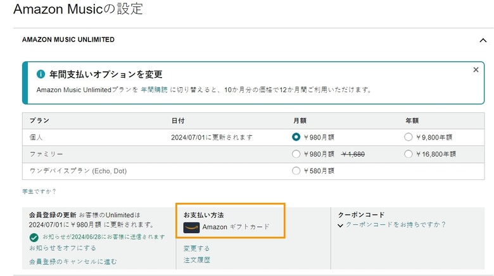Select 個人 ¥980 monthly radio button
494x276 pixels.
(296, 137)
